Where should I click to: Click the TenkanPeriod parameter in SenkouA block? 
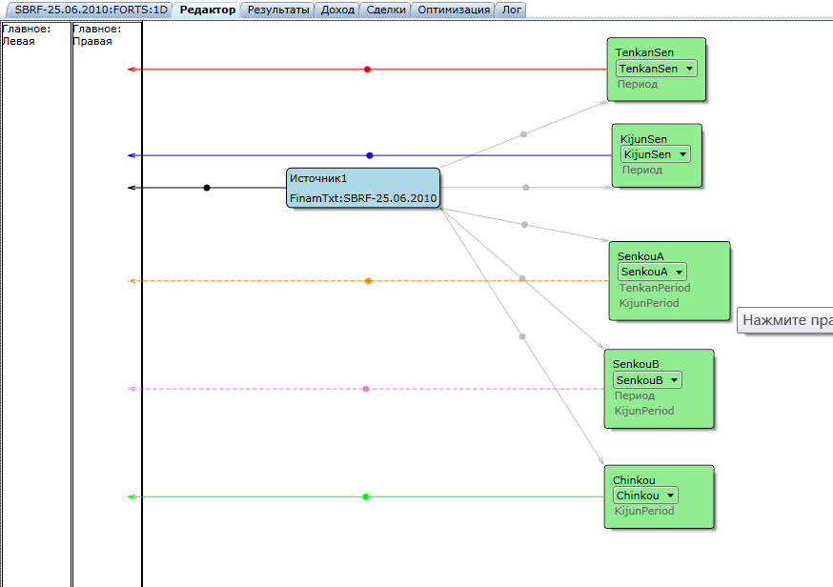point(655,288)
